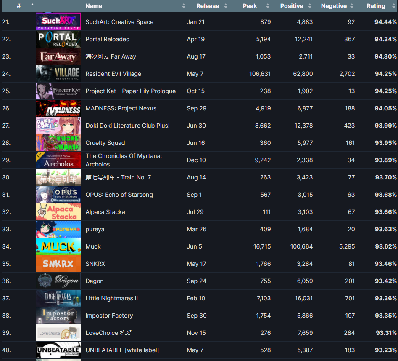Screen dimensions: 398x361
Task: Open the LoveChoice 拣爱 name link
Action: 108,333
